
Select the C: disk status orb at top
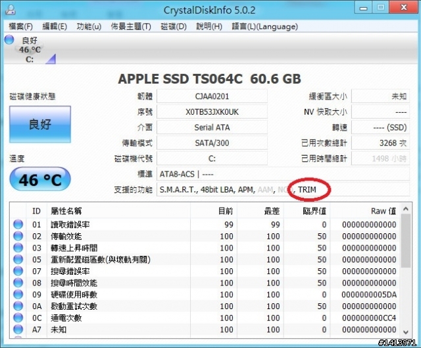coord(9,40)
